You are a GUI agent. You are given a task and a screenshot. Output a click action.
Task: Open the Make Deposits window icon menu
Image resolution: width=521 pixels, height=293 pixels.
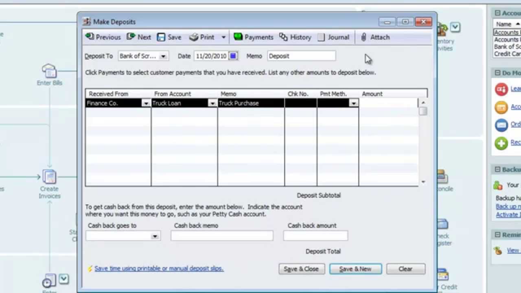86,22
